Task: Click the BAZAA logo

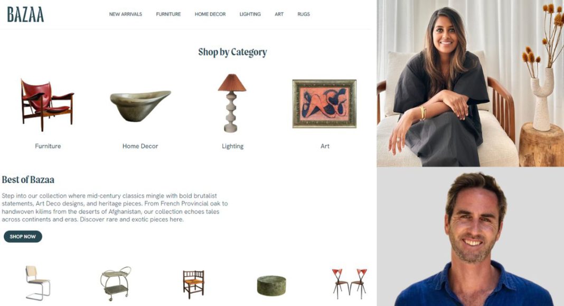Action: pyautogui.click(x=25, y=15)
